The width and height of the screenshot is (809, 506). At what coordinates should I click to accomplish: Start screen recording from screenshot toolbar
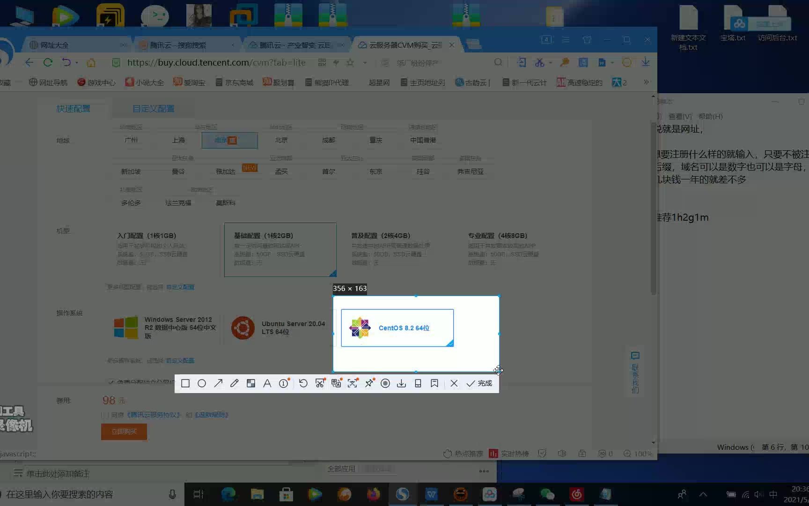click(x=385, y=383)
